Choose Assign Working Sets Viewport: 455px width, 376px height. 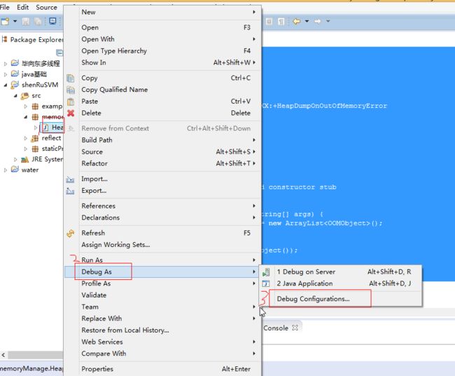tap(163, 245)
